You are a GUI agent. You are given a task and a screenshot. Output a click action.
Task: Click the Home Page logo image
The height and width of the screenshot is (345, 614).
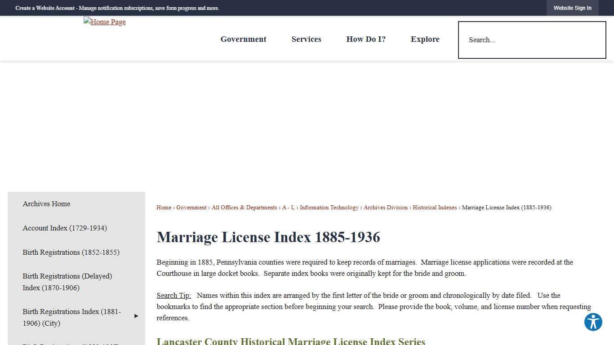104,22
